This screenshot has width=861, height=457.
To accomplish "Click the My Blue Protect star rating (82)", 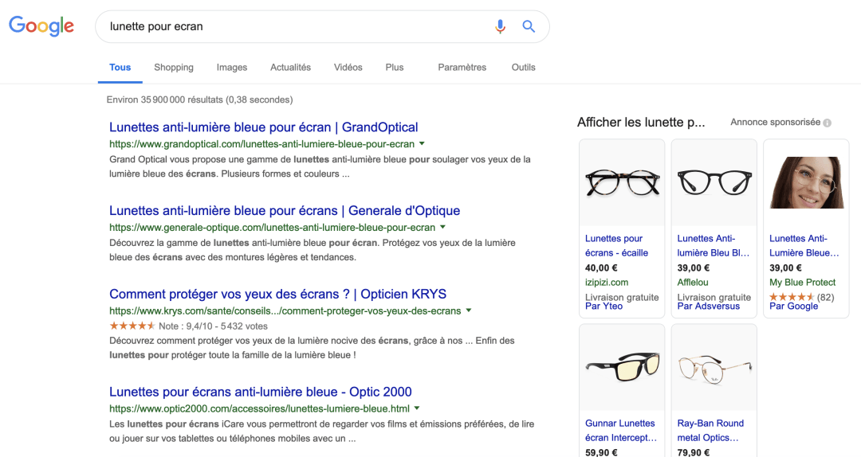I will [802, 297].
